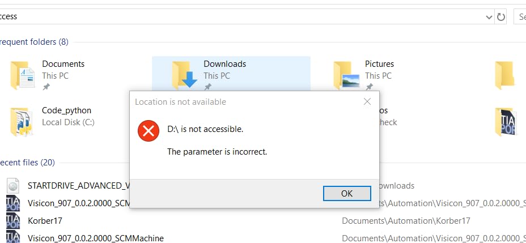526x243 pixels.
Task: Select the last Visicon_907_0.0.2.0000_SCMMachine file
Action: (96, 238)
